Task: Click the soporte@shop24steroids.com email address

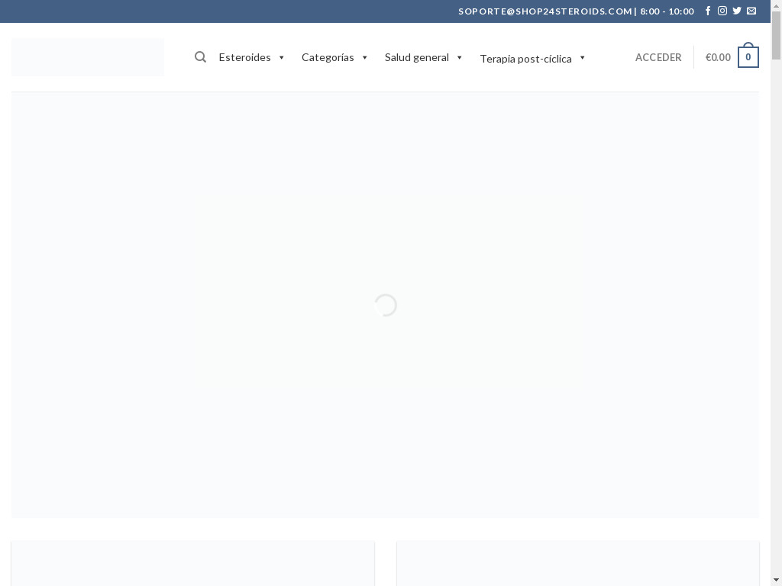Action: click(545, 11)
